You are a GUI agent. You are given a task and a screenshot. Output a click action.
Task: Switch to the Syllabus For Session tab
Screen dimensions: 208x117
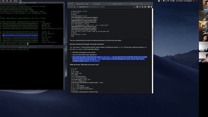tap(119, 4)
